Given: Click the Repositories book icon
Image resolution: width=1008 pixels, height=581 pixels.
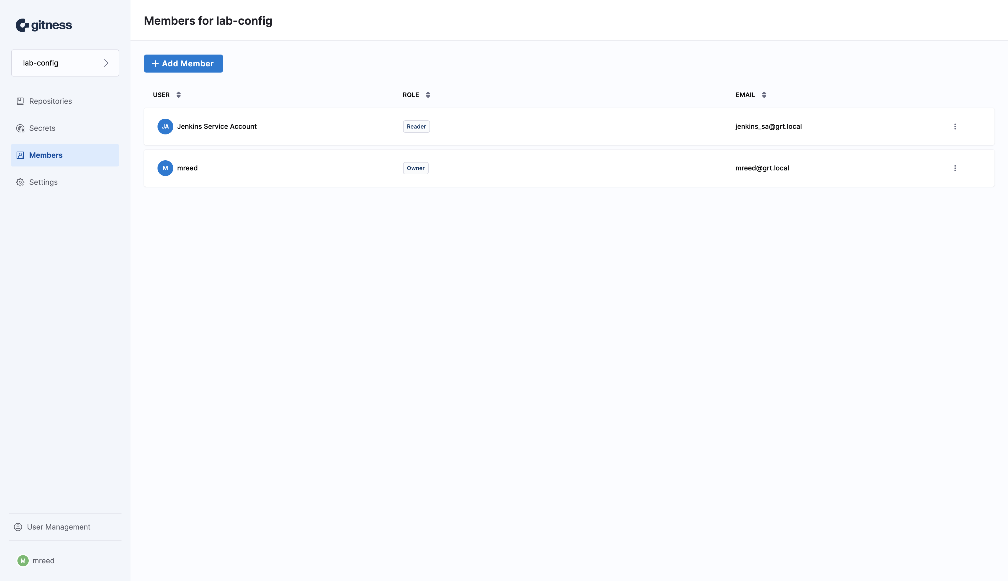Looking at the screenshot, I should click(x=20, y=101).
